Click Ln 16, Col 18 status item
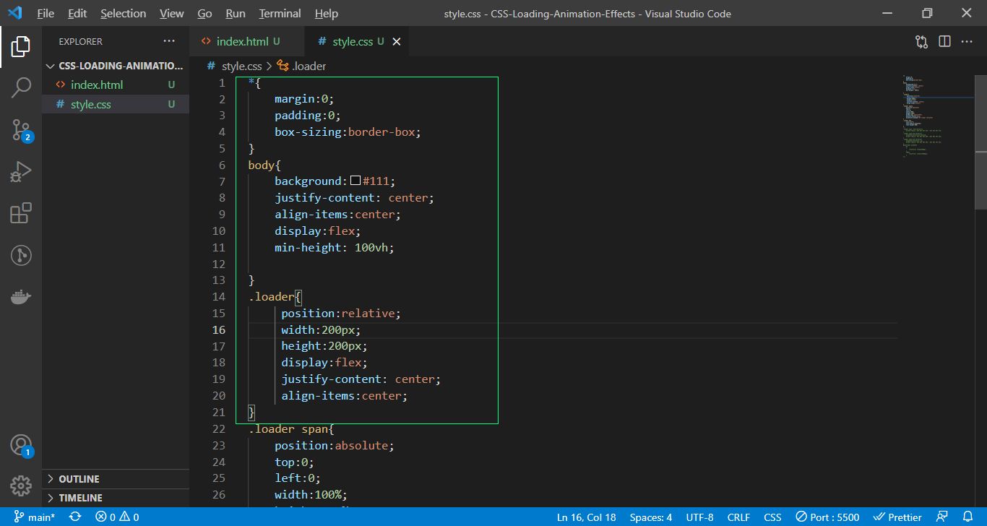 point(587,517)
